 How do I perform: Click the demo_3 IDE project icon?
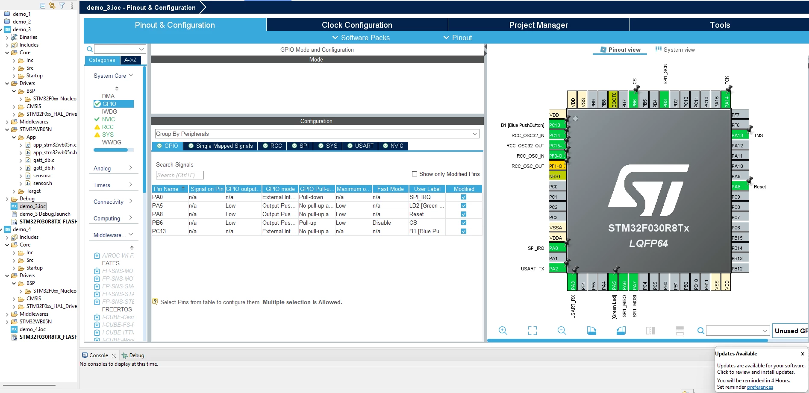[x=7, y=29]
